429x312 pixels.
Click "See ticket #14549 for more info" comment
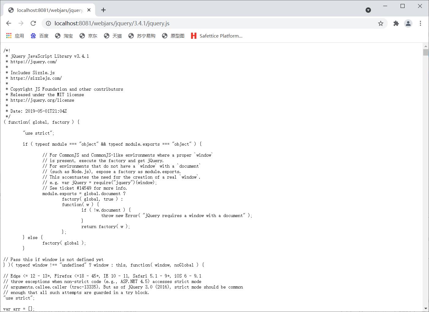click(x=85, y=188)
